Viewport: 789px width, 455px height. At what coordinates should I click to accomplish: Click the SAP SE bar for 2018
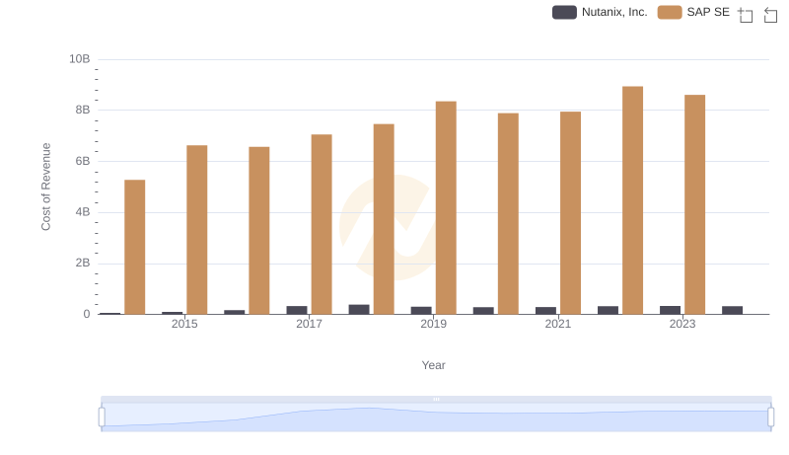384,219
